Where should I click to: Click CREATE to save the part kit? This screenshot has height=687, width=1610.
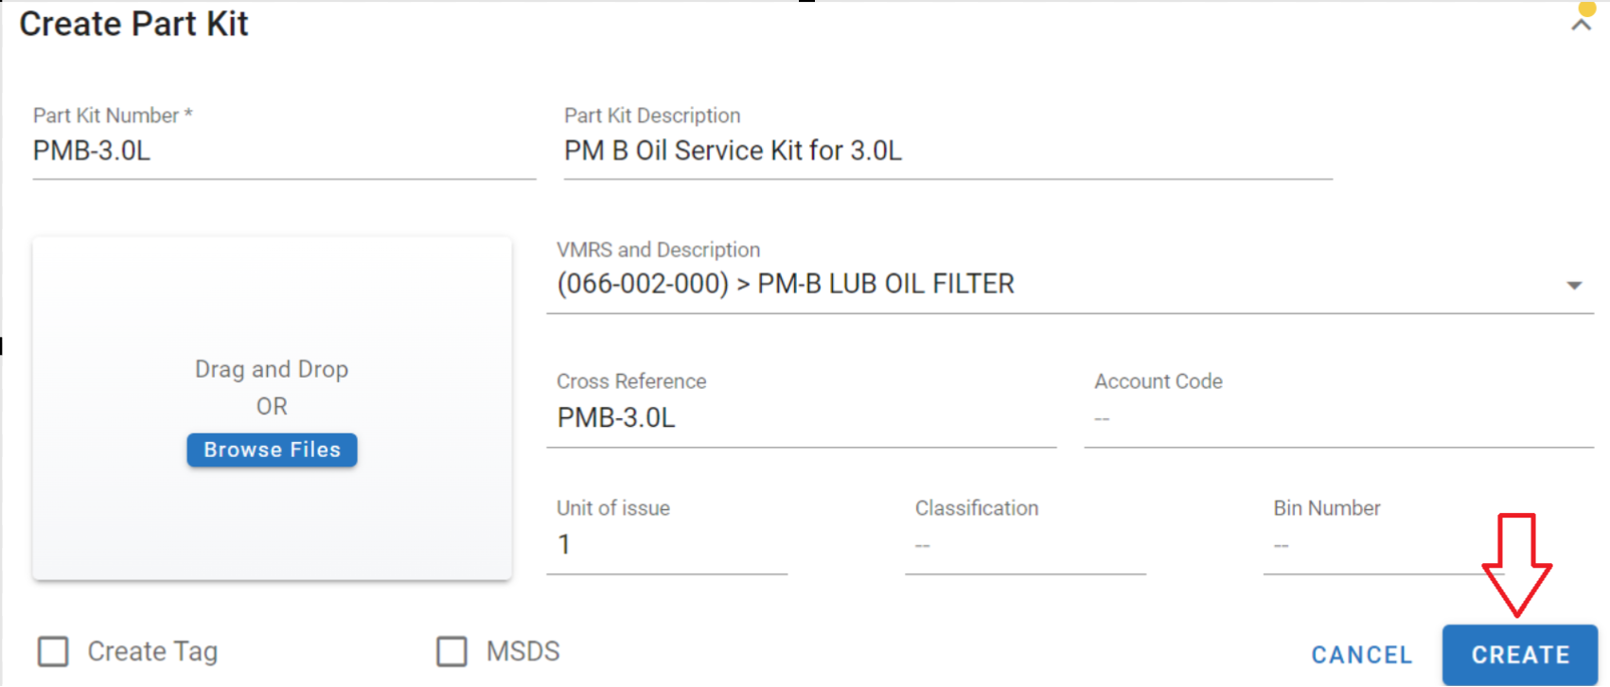(x=1519, y=654)
